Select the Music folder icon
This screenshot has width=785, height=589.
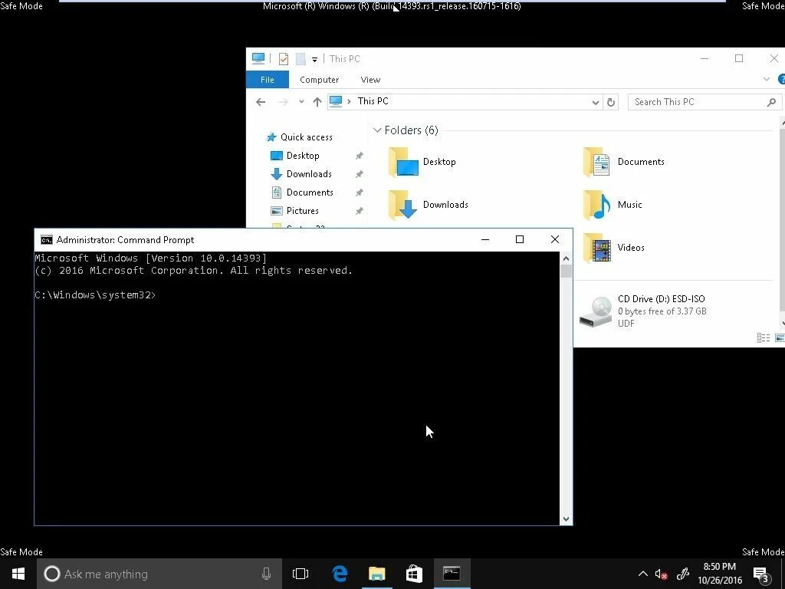coord(596,205)
